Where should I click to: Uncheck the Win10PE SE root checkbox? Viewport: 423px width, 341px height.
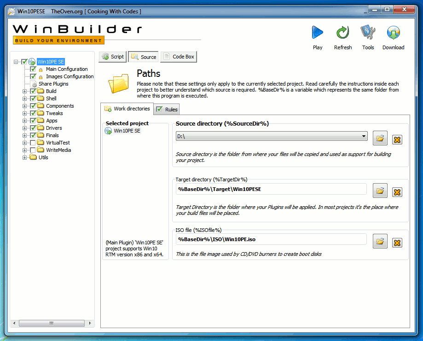coord(24,62)
